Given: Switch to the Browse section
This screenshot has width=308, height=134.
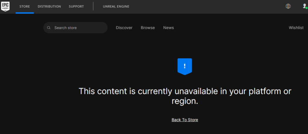Looking at the screenshot, I should 148,28.
